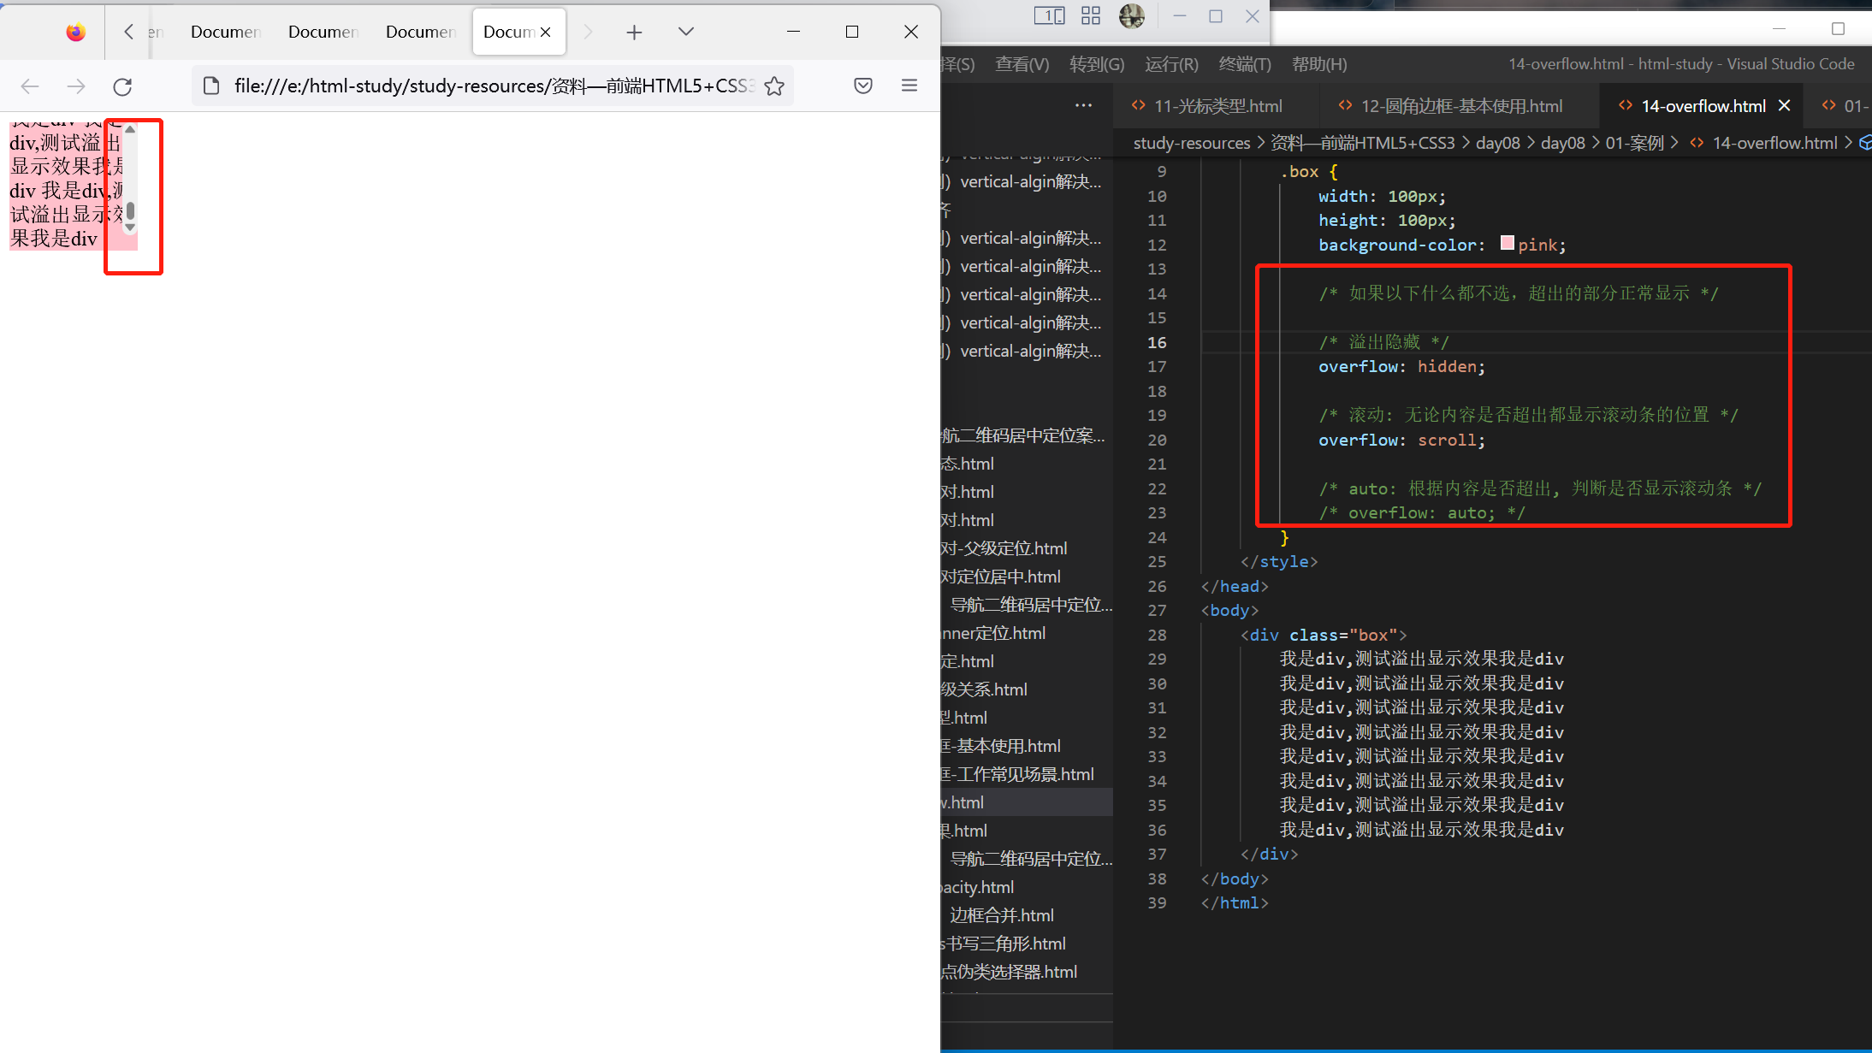The image size is (1872, 1053).
Task: Open new tab with plus icon
Action: click(634, 33)
